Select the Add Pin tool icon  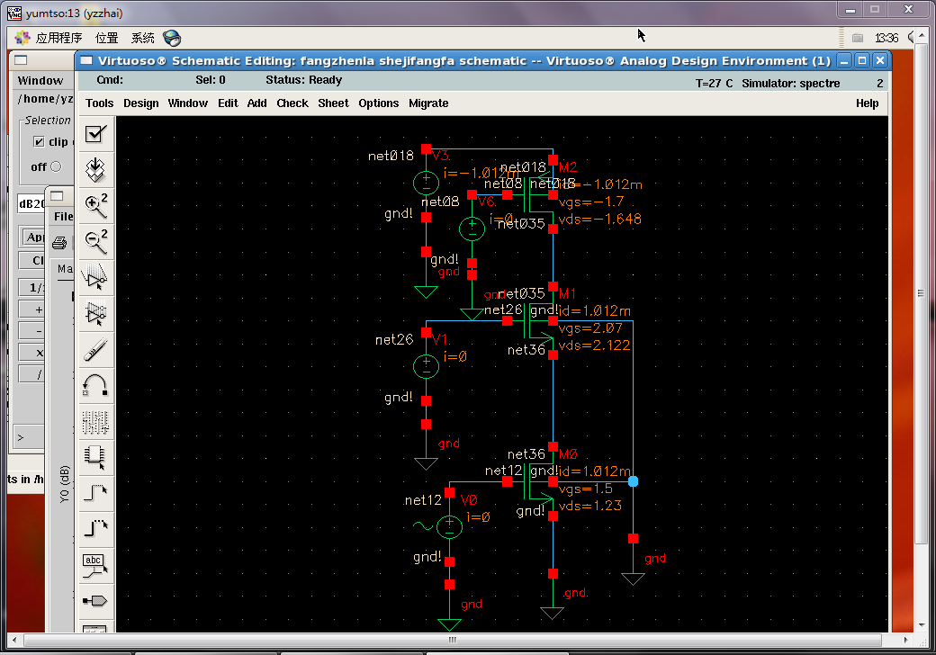95,600
